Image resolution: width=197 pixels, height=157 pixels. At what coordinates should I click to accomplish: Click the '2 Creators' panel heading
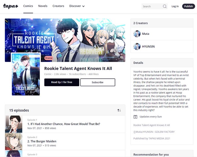[141, 23]
